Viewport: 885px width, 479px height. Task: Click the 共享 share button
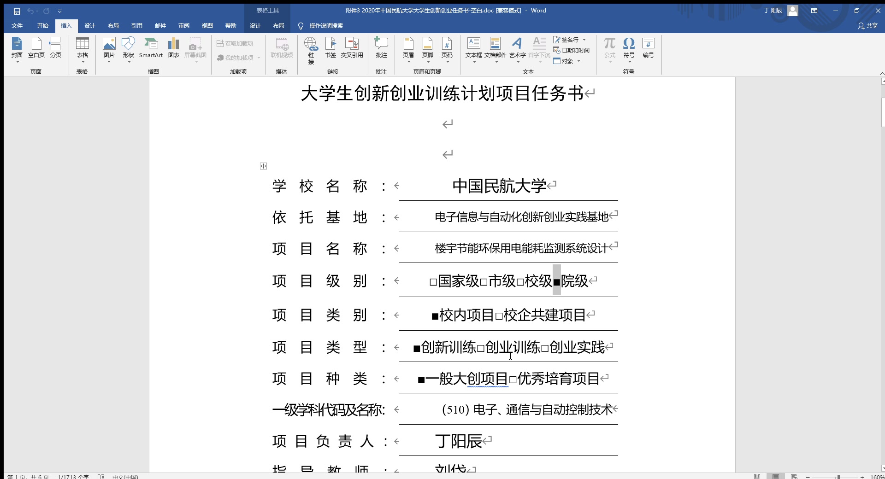click(868, 26)
